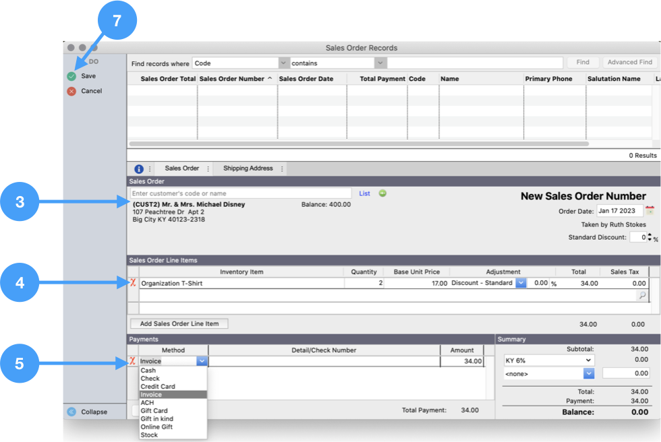
Task: Switch to the Shipping Address tab
Action: point(248,168)
